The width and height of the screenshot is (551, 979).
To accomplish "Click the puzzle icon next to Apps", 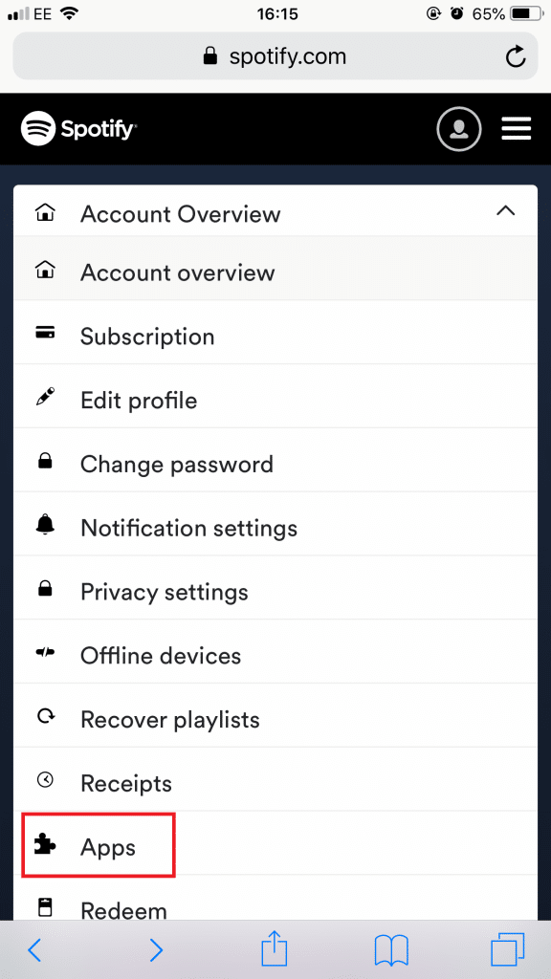I will [45, 844].
